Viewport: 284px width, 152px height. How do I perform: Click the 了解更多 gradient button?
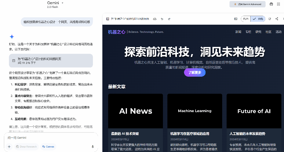[x=195, y=73]
